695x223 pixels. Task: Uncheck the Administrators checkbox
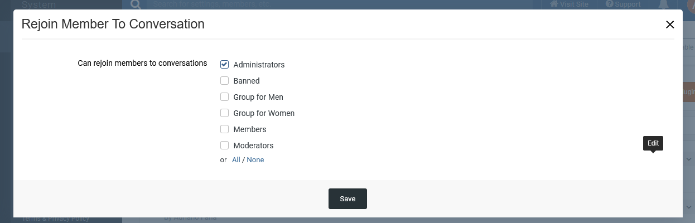click(225, 65)
